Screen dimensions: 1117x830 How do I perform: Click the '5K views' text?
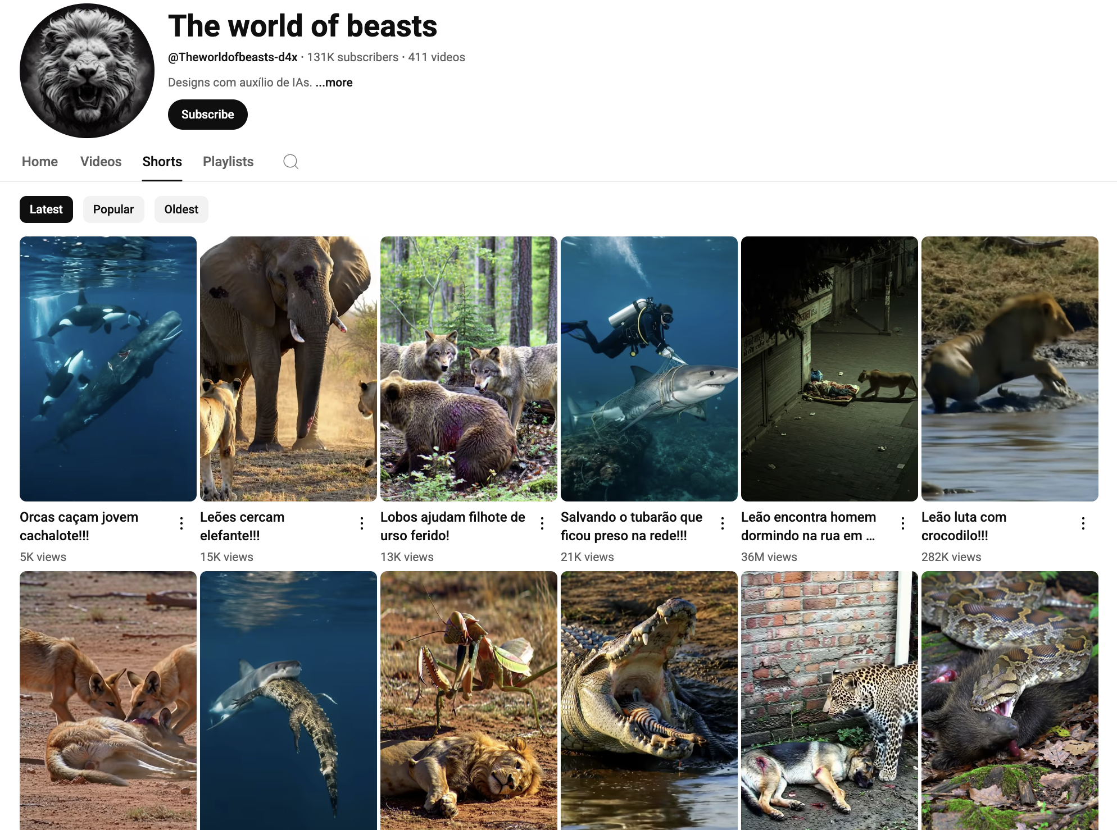pyautogui.click(x=43, y=557)
